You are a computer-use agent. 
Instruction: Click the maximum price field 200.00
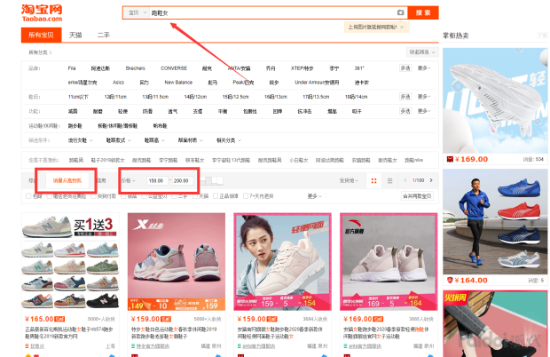click(181, 180)
